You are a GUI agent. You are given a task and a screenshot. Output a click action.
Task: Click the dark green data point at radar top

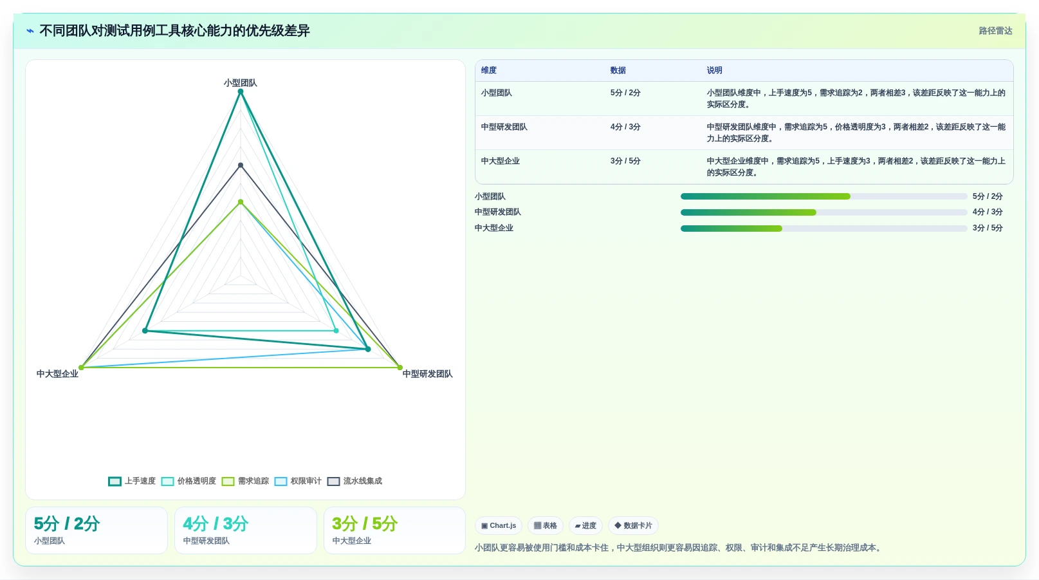[x=241, y=91]
